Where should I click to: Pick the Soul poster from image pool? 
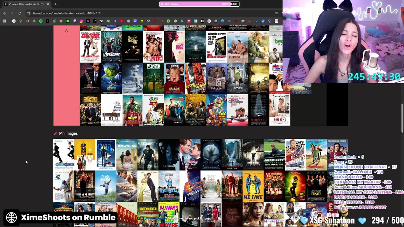point(106,154)
